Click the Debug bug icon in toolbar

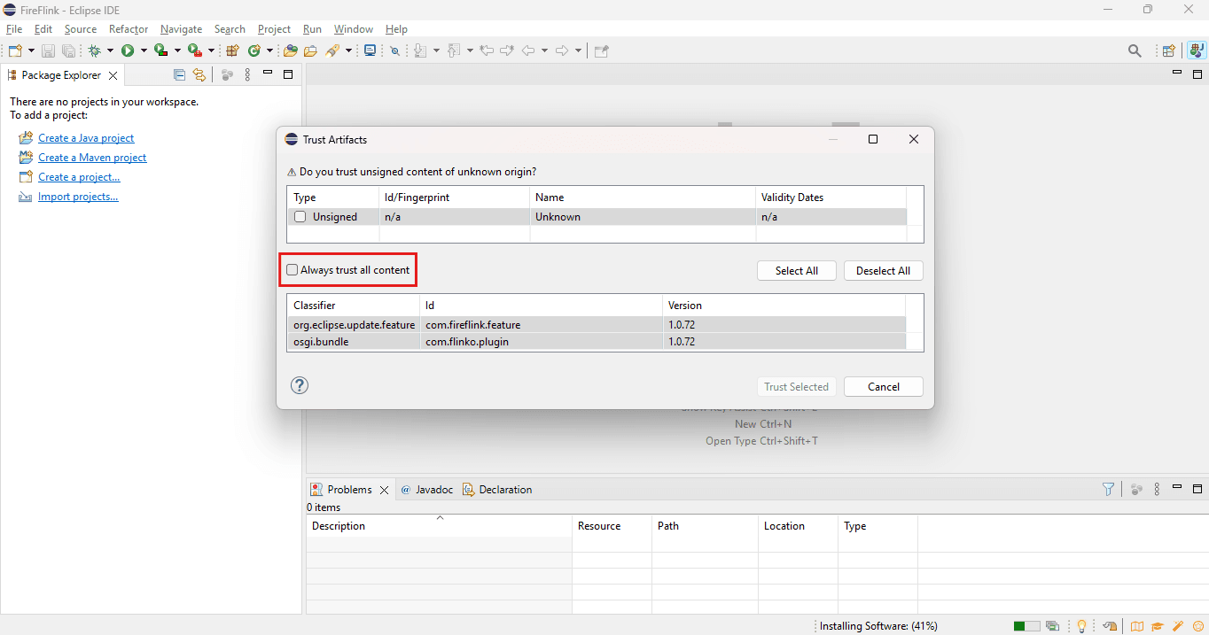tap(95, 51)
